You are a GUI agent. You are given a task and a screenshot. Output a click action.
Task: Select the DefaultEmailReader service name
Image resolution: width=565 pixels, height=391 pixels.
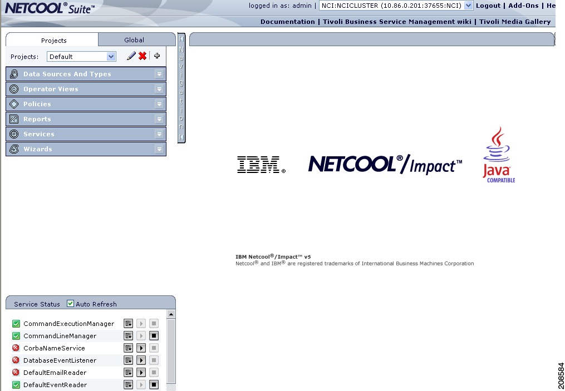coord(55,373)
